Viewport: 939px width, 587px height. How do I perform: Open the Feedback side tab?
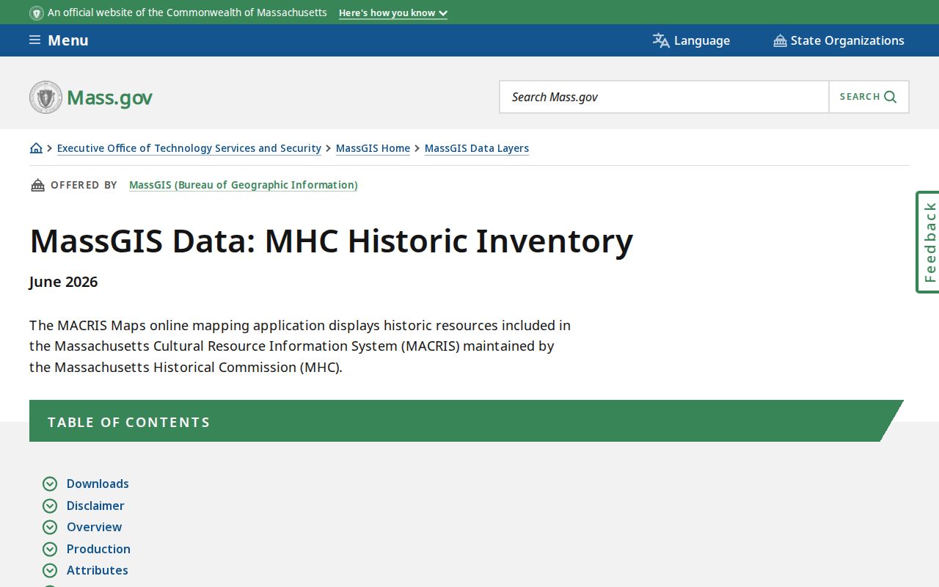[x=929, y=242]
